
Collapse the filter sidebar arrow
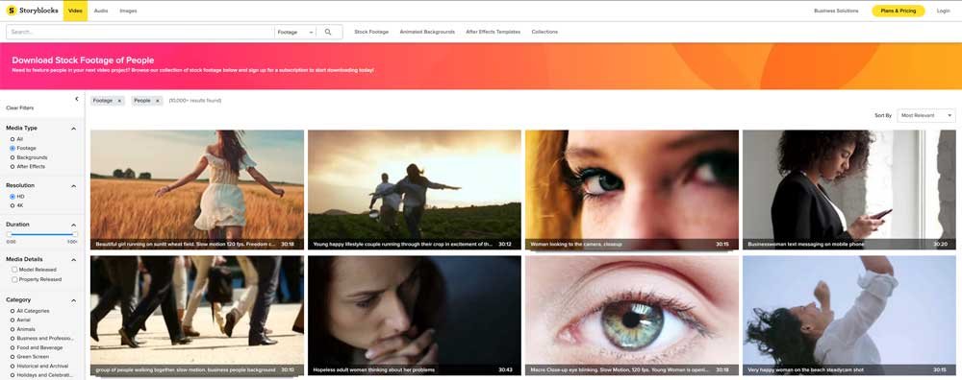tap(77, 99)
